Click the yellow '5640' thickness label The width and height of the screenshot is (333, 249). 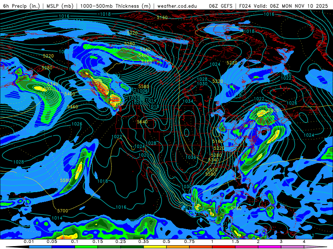142,122
